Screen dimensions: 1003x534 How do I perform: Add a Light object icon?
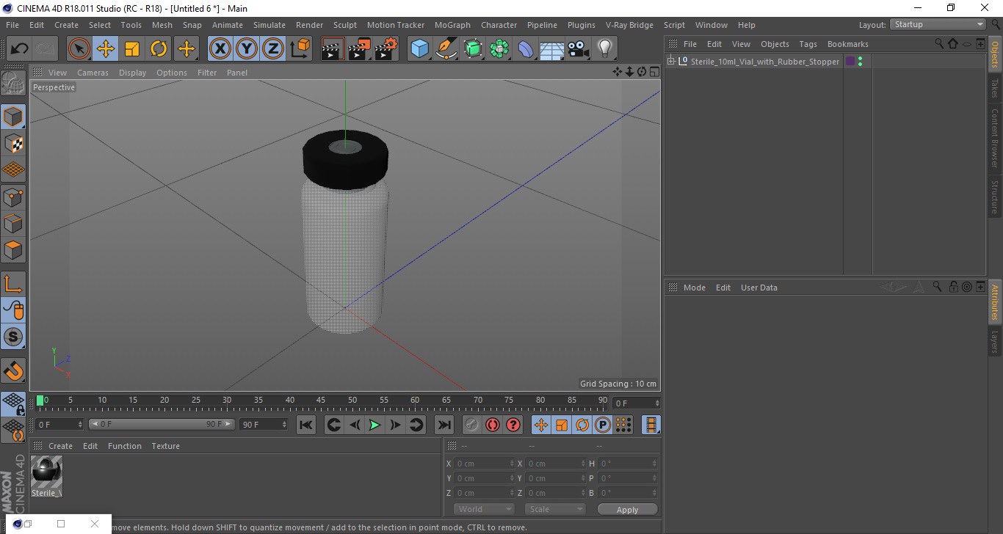click(x=605, y=49)
